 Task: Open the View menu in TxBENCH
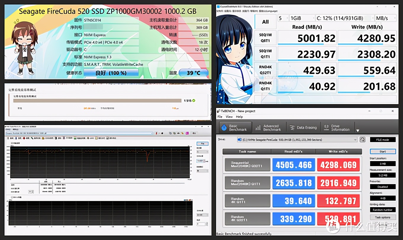pyautogui.click(x=229, y=117)
